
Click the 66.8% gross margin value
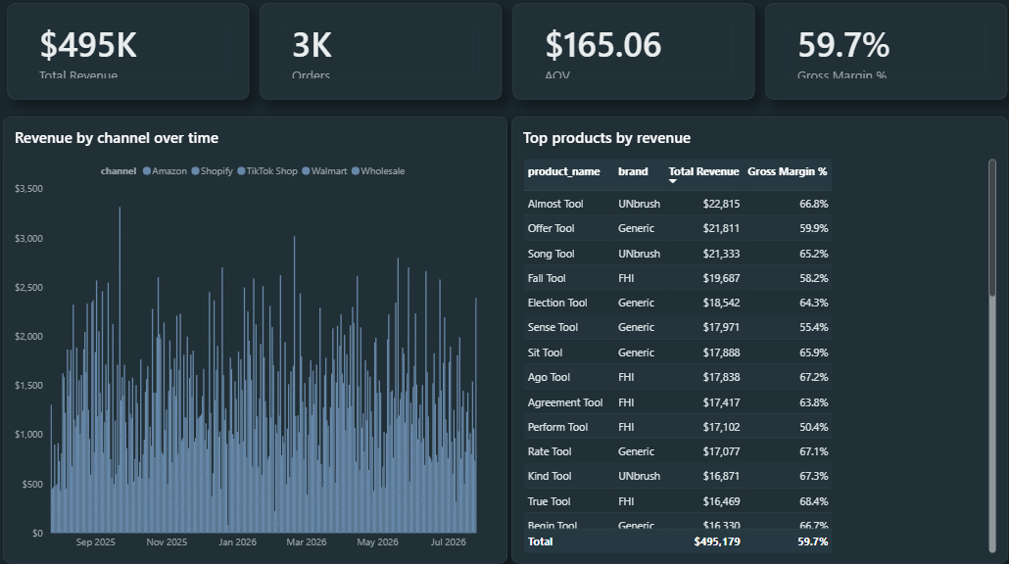(814, 204)
